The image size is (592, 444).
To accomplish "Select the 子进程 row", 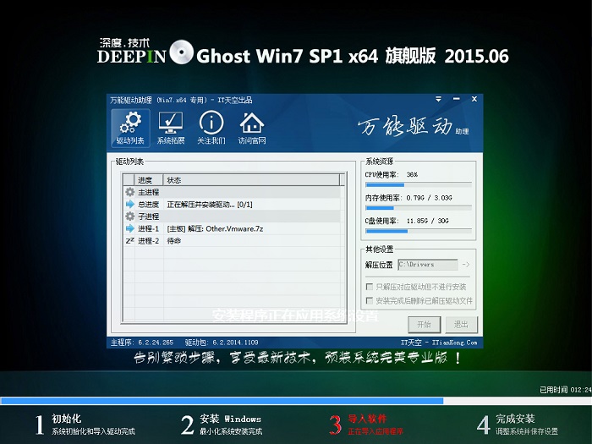I will [232, 217].
